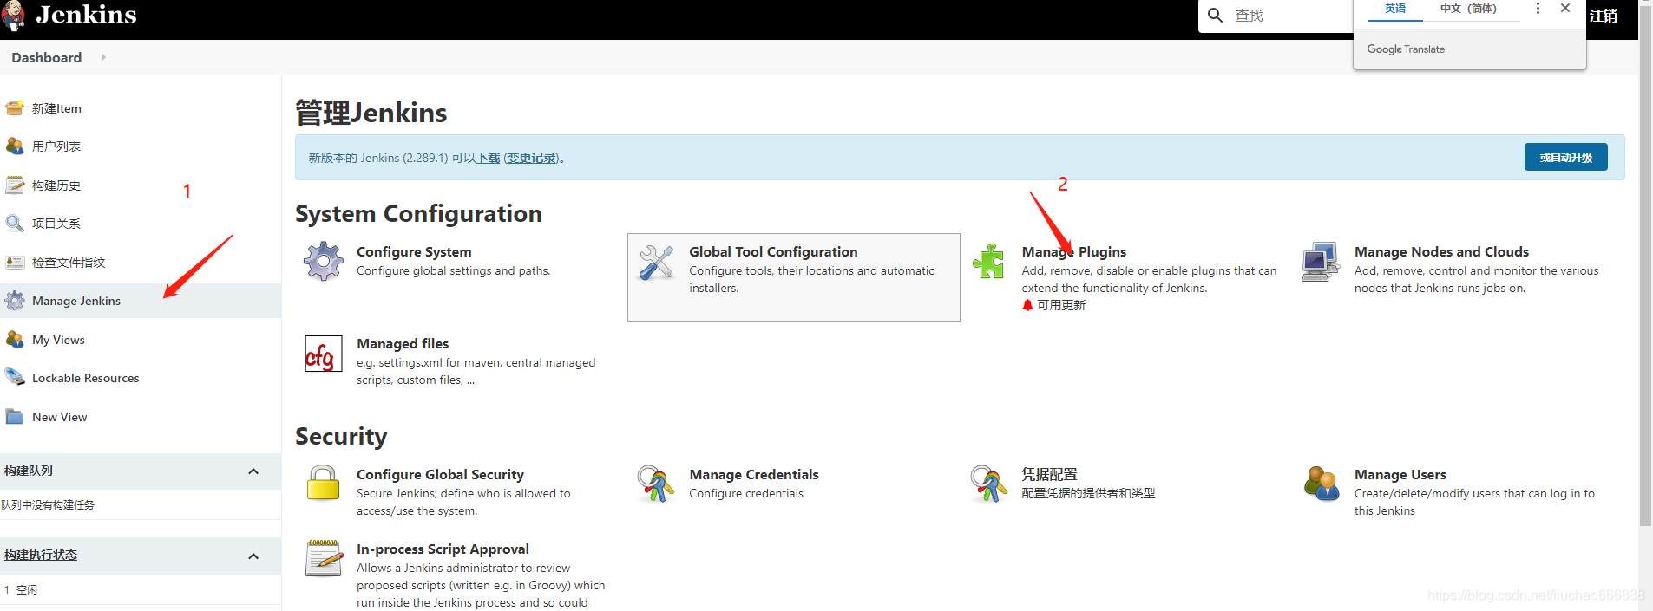Open Google Translate options three-dot menu
Image resolution: width=1653 pixels, height=611 pixels.
[x=1538, y=9]
